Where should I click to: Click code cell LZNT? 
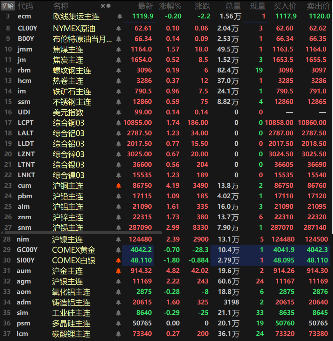point(26,154)
